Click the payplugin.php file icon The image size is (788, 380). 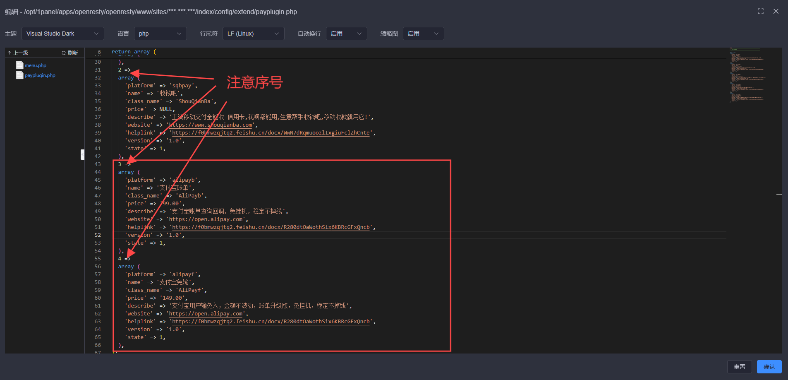pyautogui.click(x=19, y=75)
